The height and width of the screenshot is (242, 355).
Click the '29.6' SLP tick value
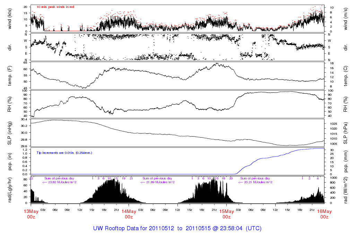tap(24, 146)
